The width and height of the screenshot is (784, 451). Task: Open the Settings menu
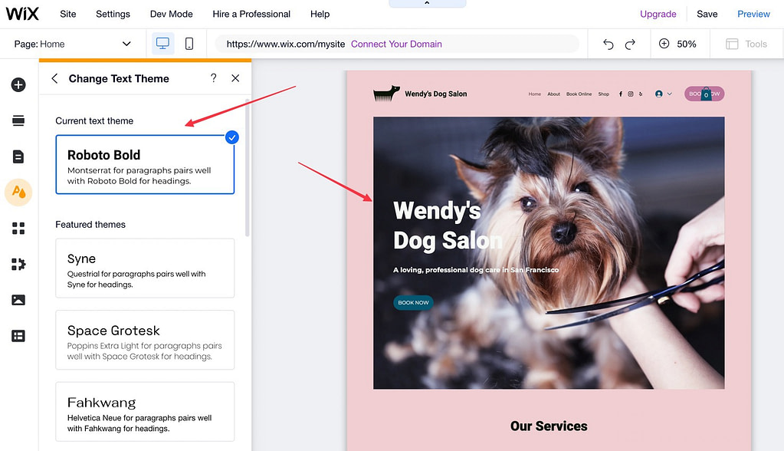(113, 14)
